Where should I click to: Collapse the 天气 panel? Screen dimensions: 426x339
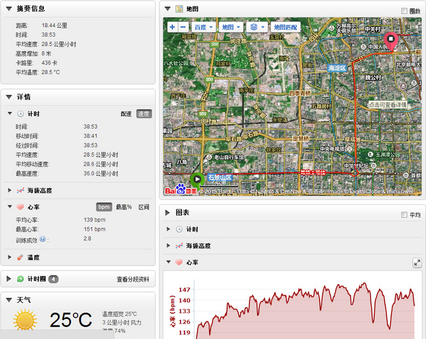click(9, 300)
